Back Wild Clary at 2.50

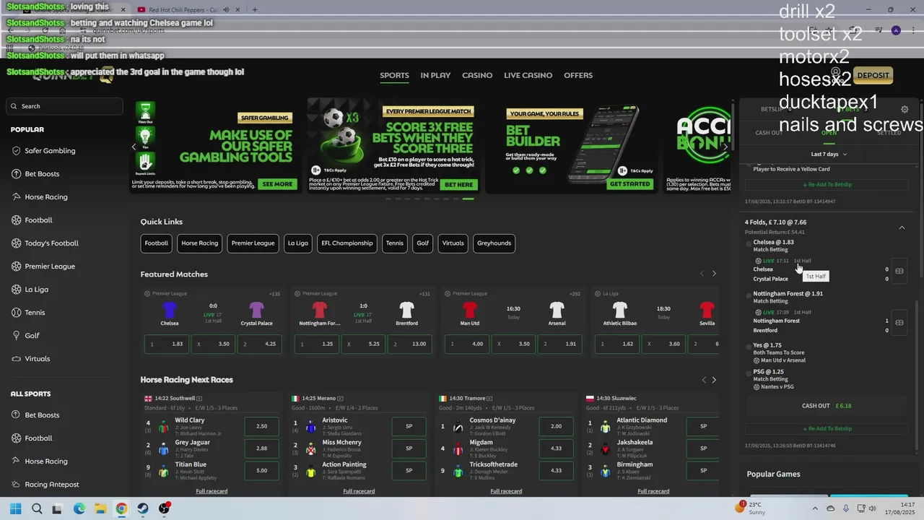(x=262, y=426)
